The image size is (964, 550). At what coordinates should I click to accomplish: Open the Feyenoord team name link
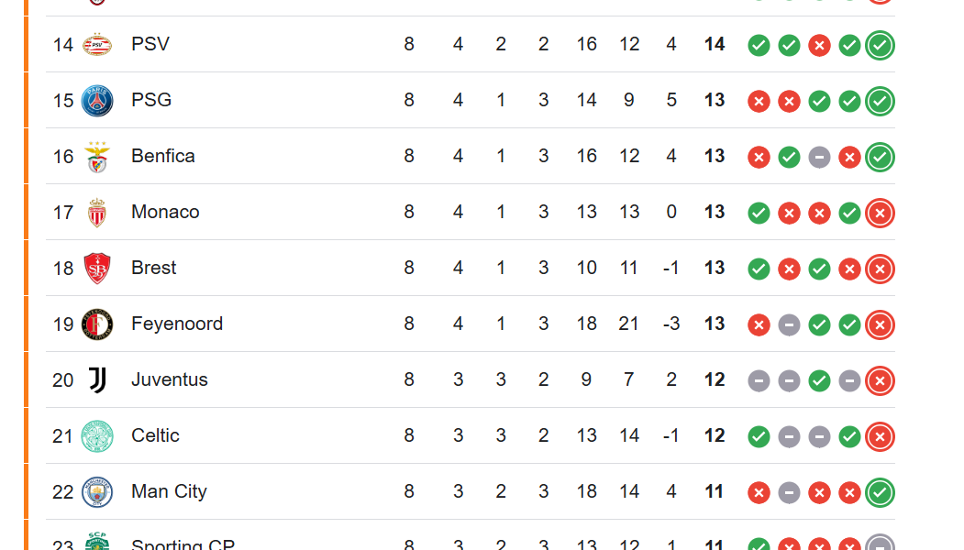pyautogui.click(x=177, y=324)
